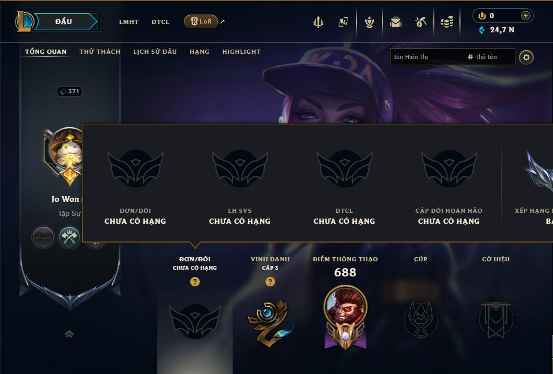This screenshot has width=553, height=374.
Task: Select the ĐTCL menu item
Action: [x=160, y=22]
